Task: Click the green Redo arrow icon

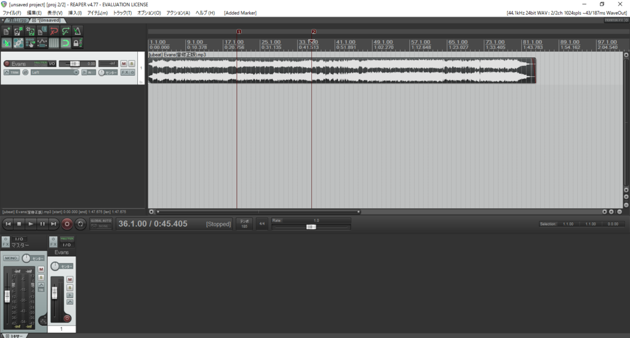Action: tap(65, 31)
